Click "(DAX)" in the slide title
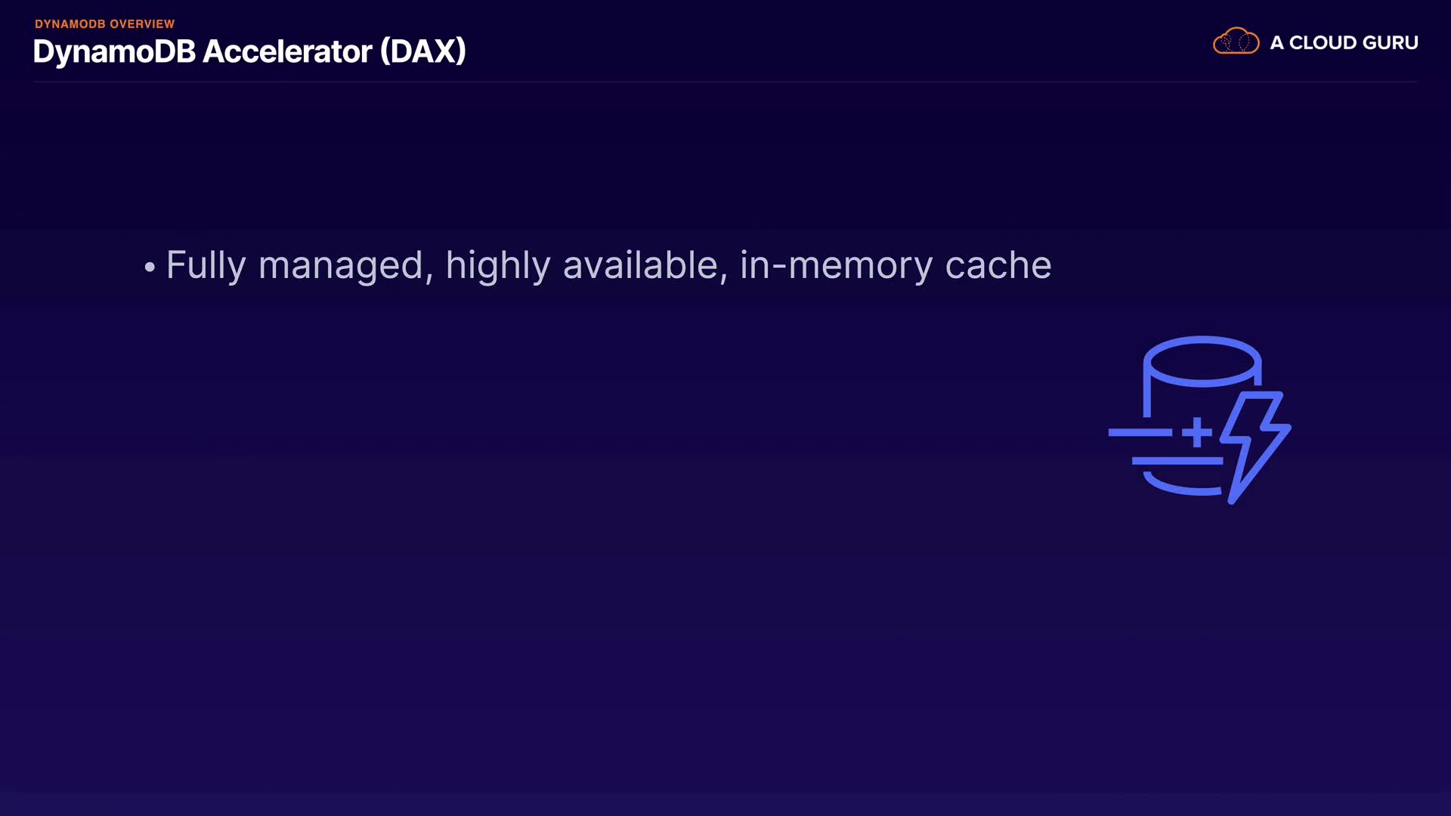This screenshot has width=1451, height=816. tap(423, 52)
